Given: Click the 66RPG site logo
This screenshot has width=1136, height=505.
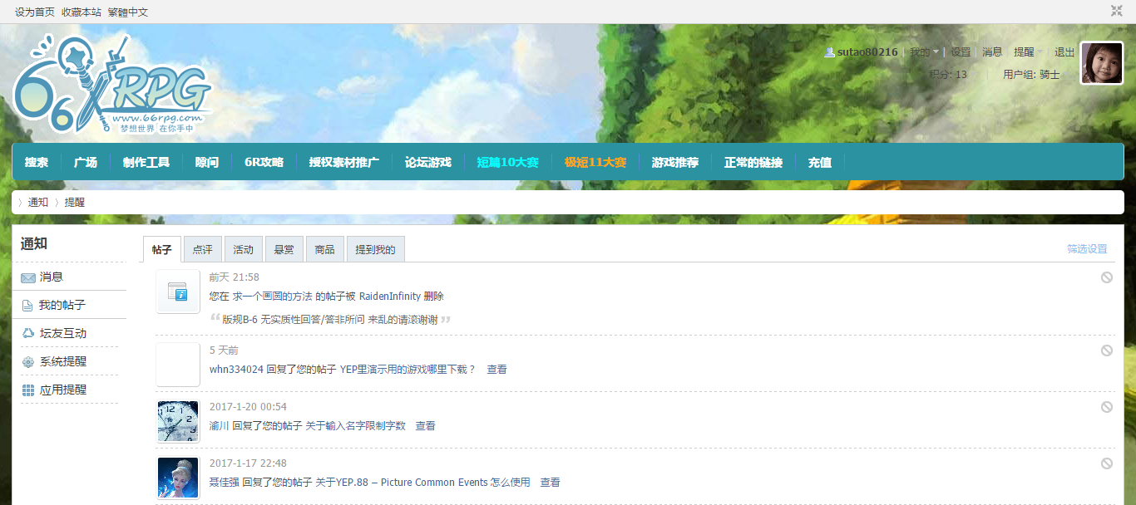Looking at the screenshot, I should click(112, 85).
